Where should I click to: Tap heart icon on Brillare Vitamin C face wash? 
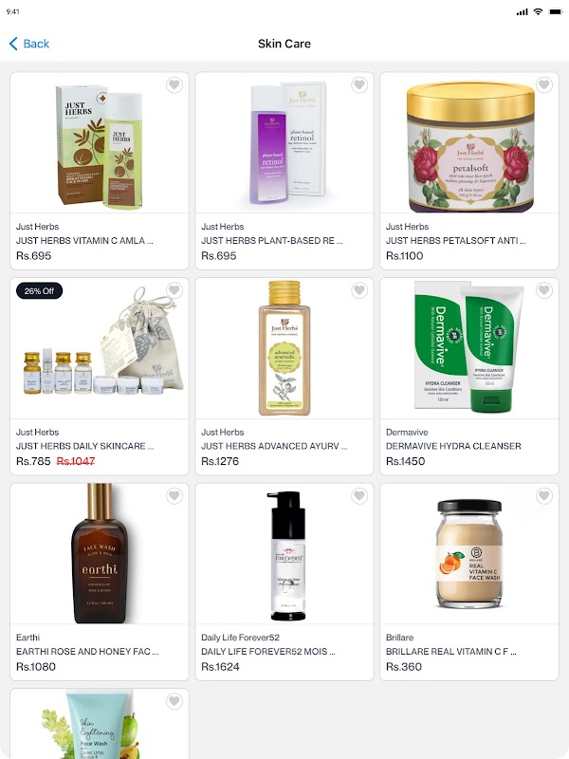tap(543, 495)
